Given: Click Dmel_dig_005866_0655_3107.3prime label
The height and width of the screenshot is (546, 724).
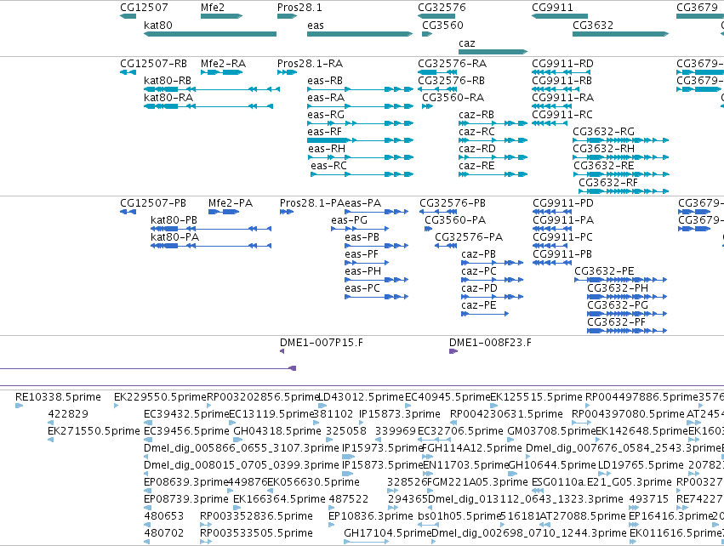Looking at the screenshot, I should [x=242, y=448].
